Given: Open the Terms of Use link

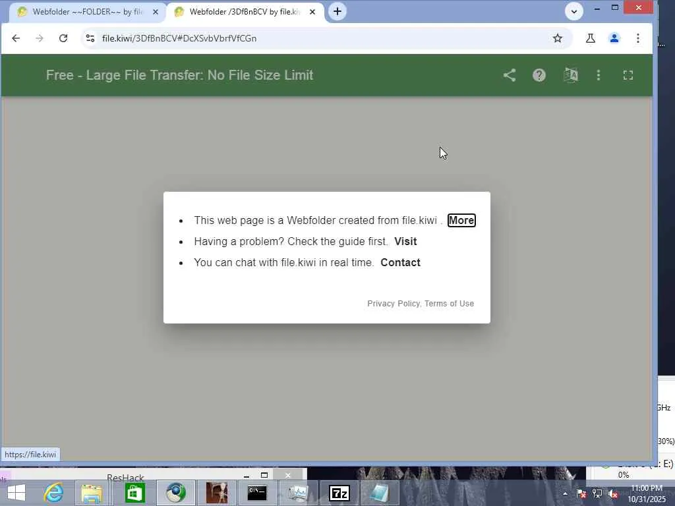Looking at the screenshot, I should (449, 304).
